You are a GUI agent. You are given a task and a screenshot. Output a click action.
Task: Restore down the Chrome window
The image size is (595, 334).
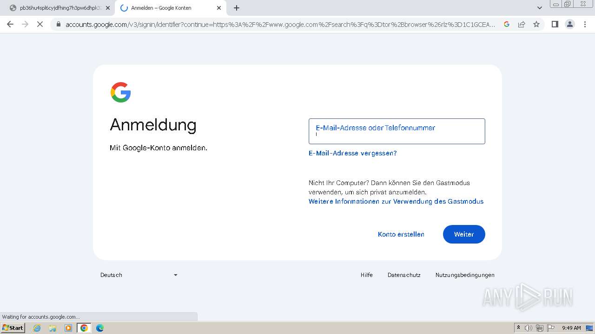click(x=568, y=4)
